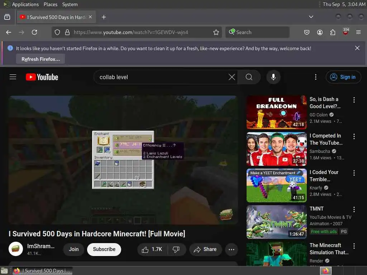This screenshot has height=275, width=367.
Task: Open the TMNT movie thumbnail
Action: click(x=276, y=222)
